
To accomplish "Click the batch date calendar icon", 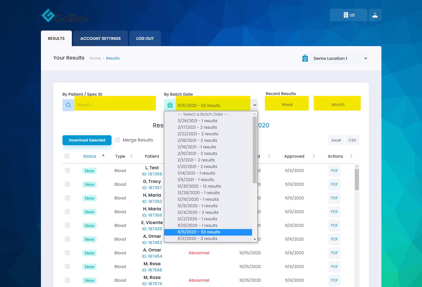I will 170,105.
